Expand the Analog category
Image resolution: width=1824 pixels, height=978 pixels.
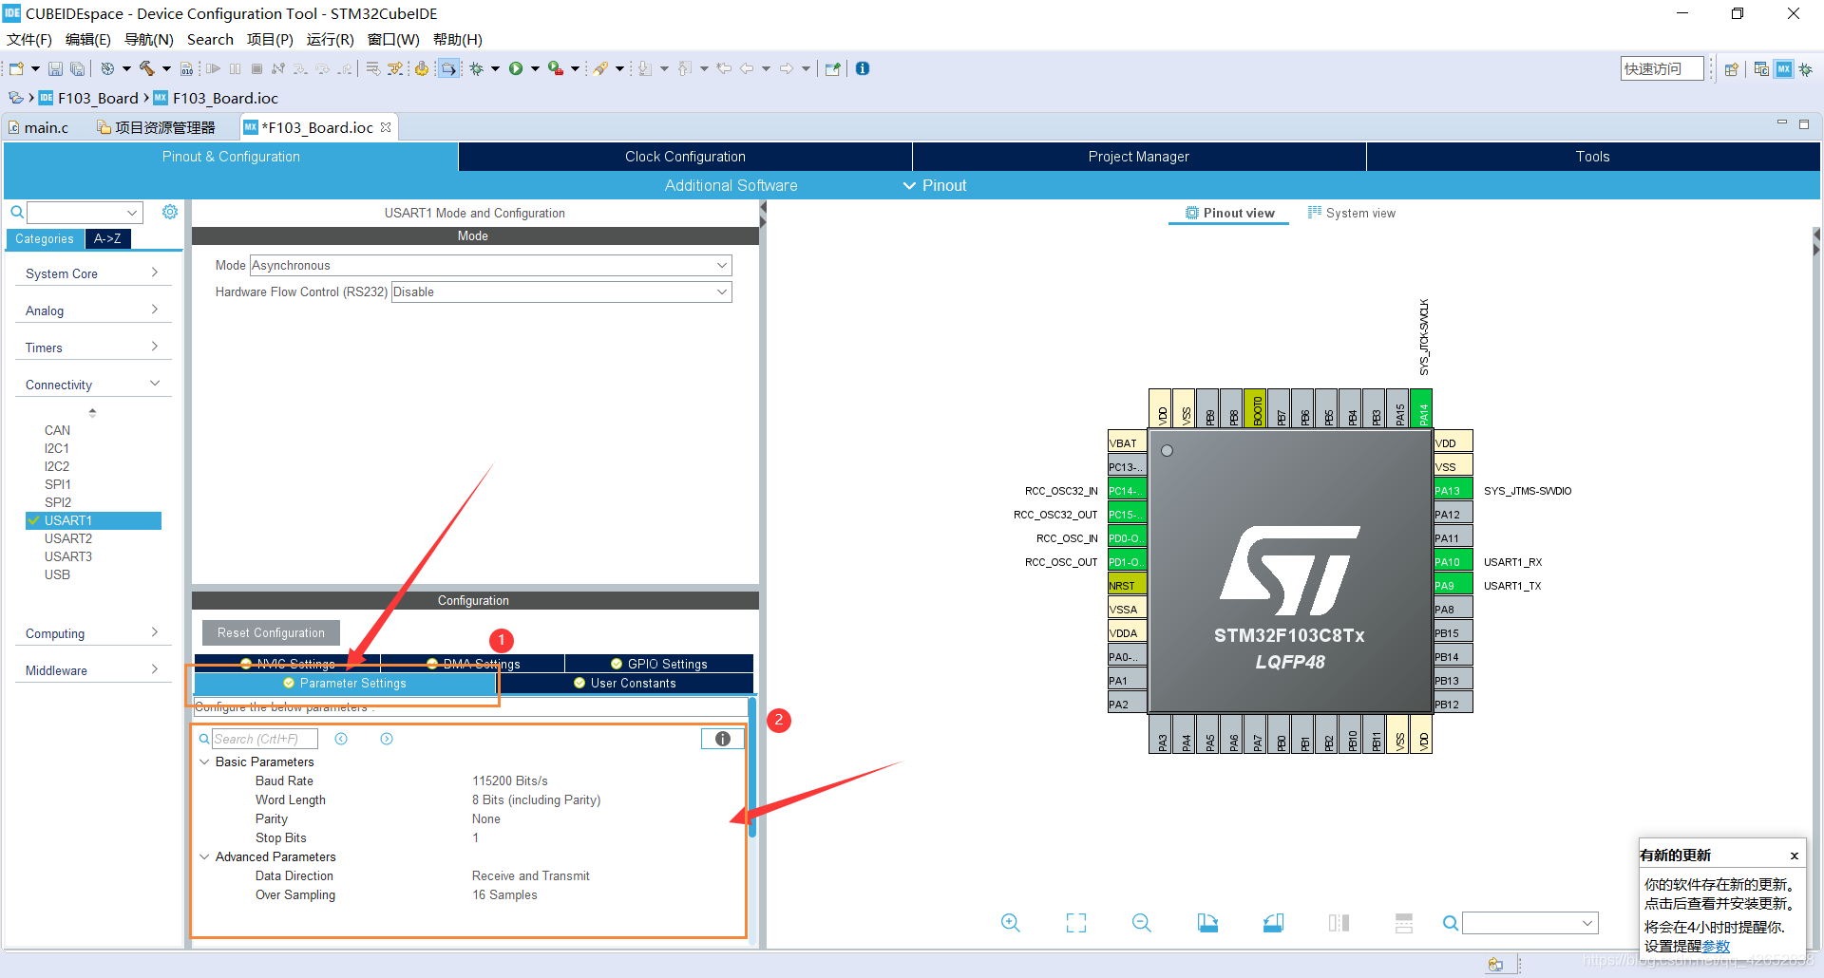[x=92, y=310]
